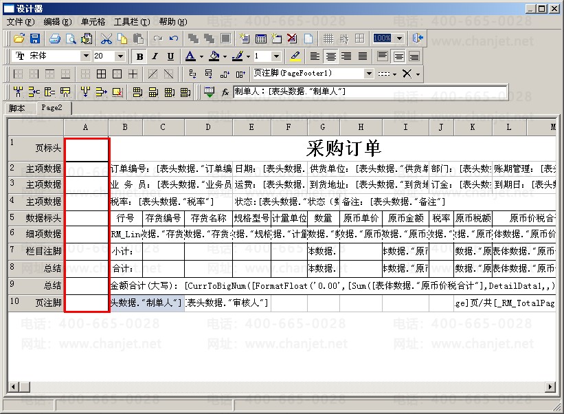
Task: Switch to the 脚本 tab
Action: (17, 108)
